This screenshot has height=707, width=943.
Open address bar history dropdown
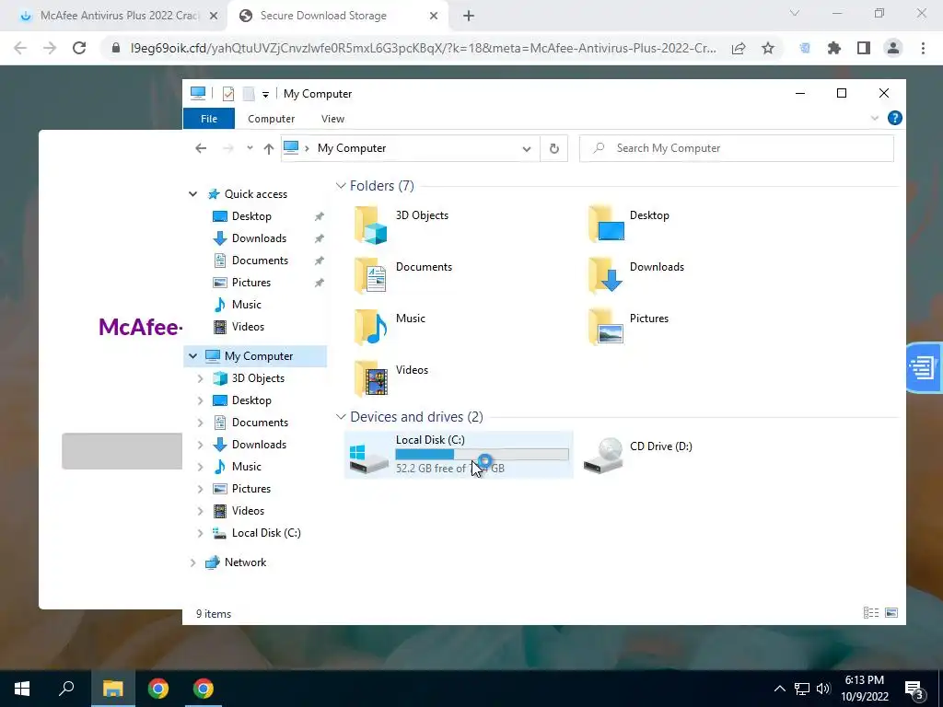[x=526, y=149]
